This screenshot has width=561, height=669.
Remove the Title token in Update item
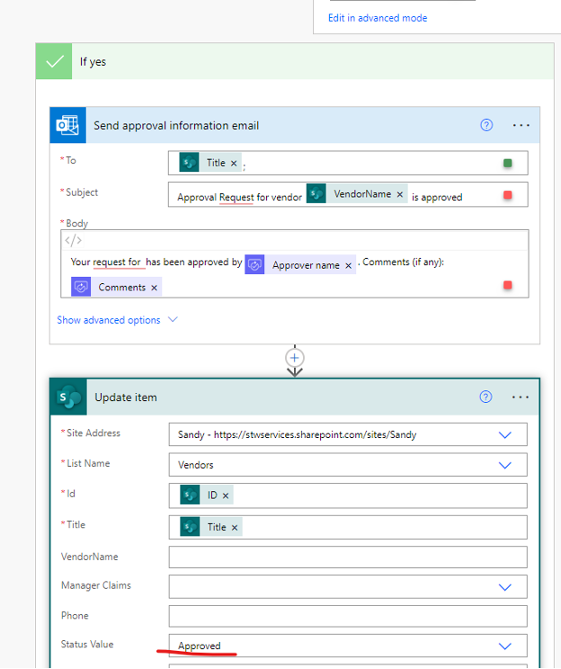[x=235, y=527]
